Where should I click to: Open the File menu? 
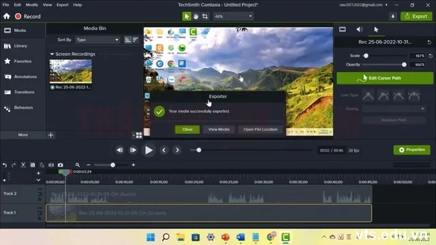[5, 5]
